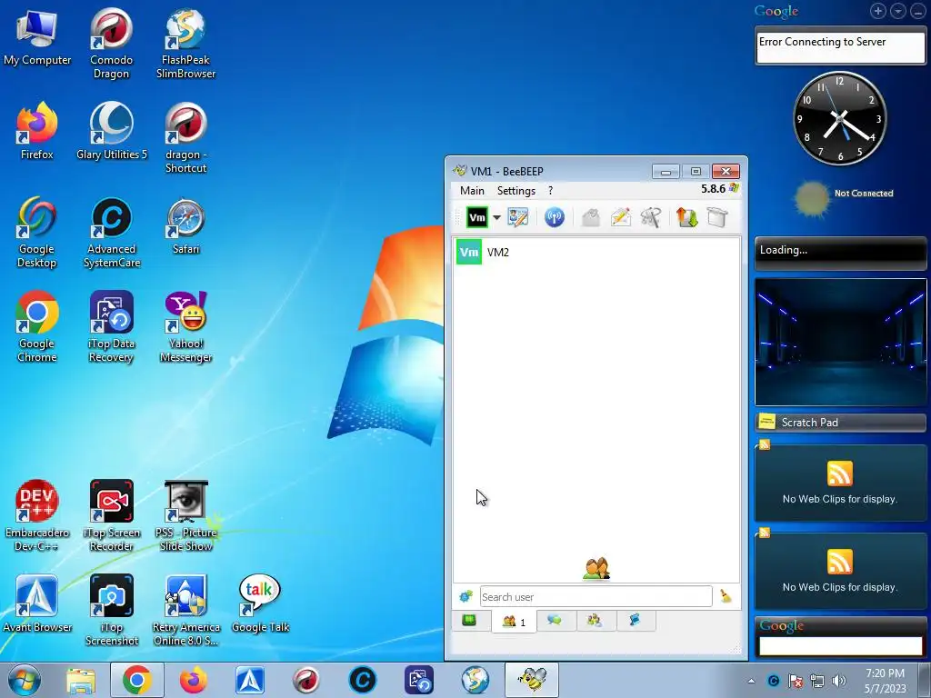Image resolution: width=931 pixels, height=698 pixels.
Task: Click the grayed network tools icon in BeeBEEP toolbar
Action: [651, 217]
